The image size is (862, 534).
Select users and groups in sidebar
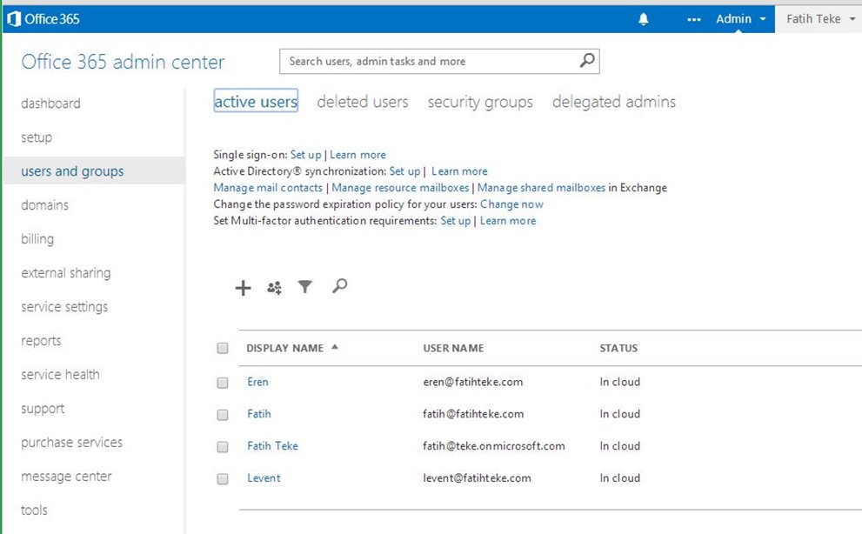(72, 171)
